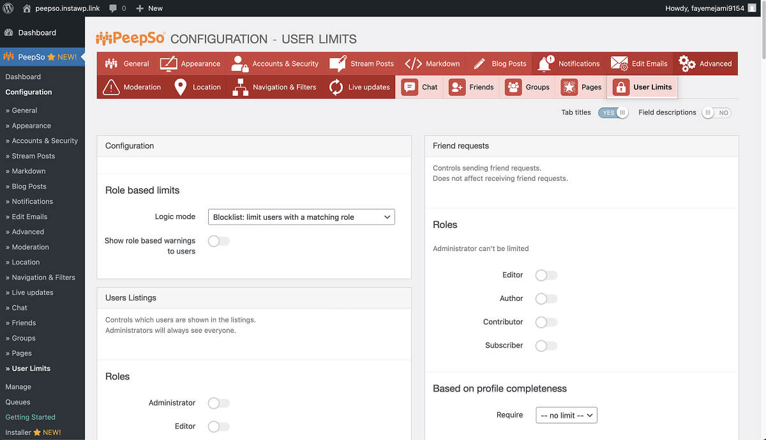Open the General tab label
The width and height of the screenshot is (766, 440).
[x=136, y=64]
